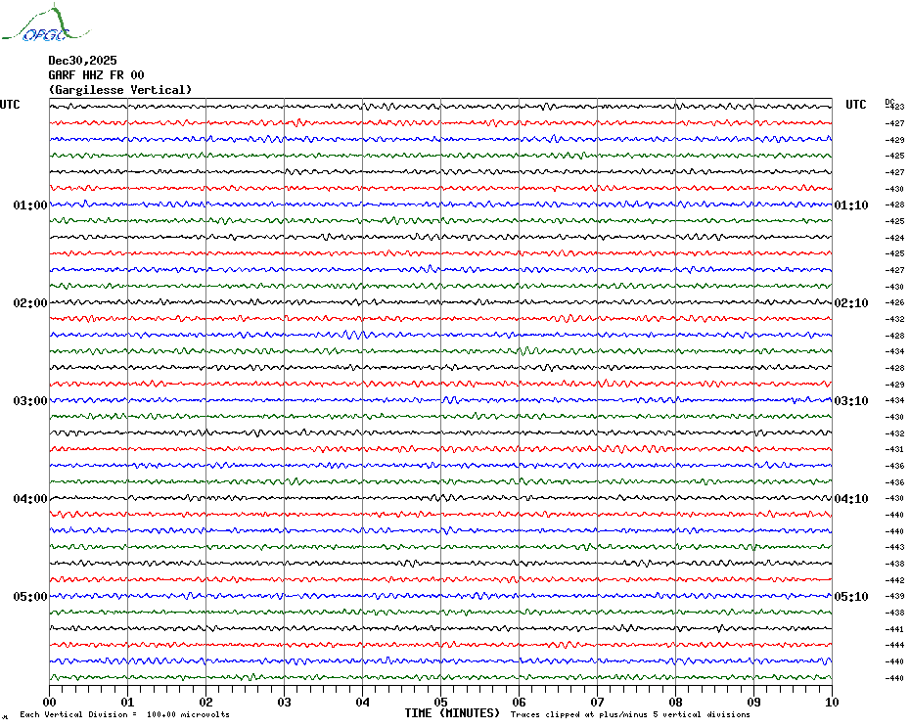Select DC value -443
The image size is (910, 728).
pos(895,547)
